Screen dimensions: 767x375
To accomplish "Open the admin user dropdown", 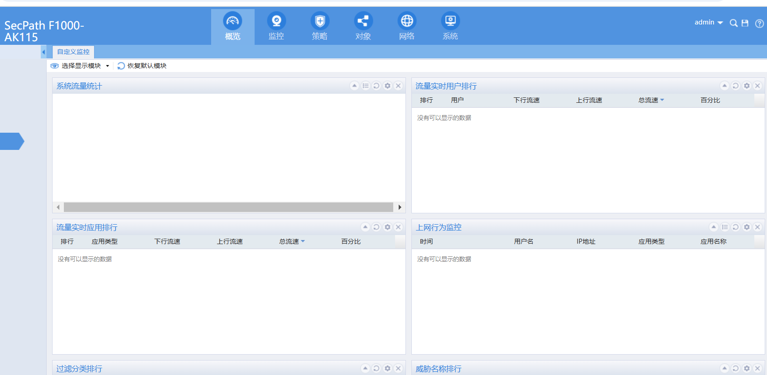I will tap(709, 22).
